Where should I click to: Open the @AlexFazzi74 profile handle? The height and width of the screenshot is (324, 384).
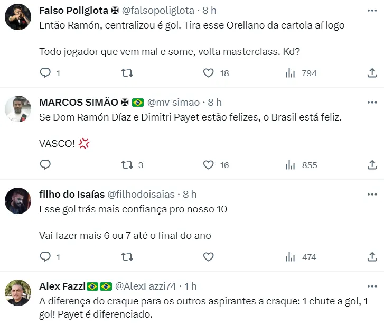pos(145,286)
